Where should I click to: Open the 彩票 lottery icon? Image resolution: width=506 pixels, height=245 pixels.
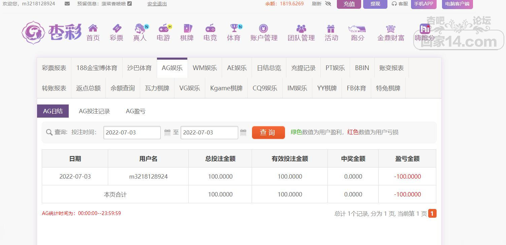(117, 28)
